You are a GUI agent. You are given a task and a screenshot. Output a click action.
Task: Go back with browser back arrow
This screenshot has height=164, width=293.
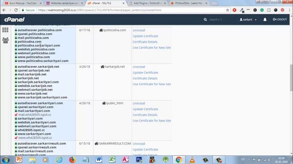4,10
